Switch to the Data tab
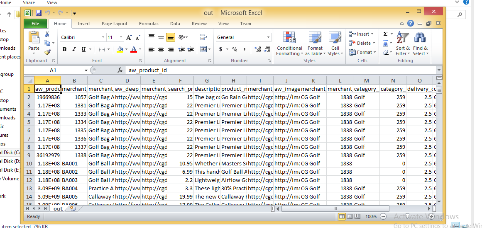The height and width of the screenshot is (228, 482). [x=175, y=24]
